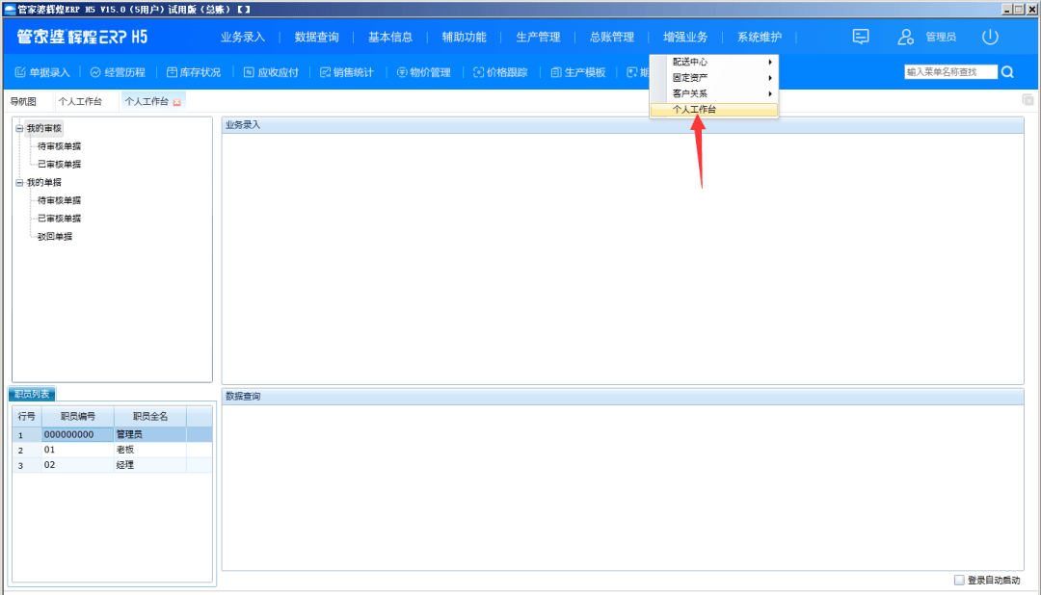Open 经营历程 toolbar shortcut

(x=118, y=72)
